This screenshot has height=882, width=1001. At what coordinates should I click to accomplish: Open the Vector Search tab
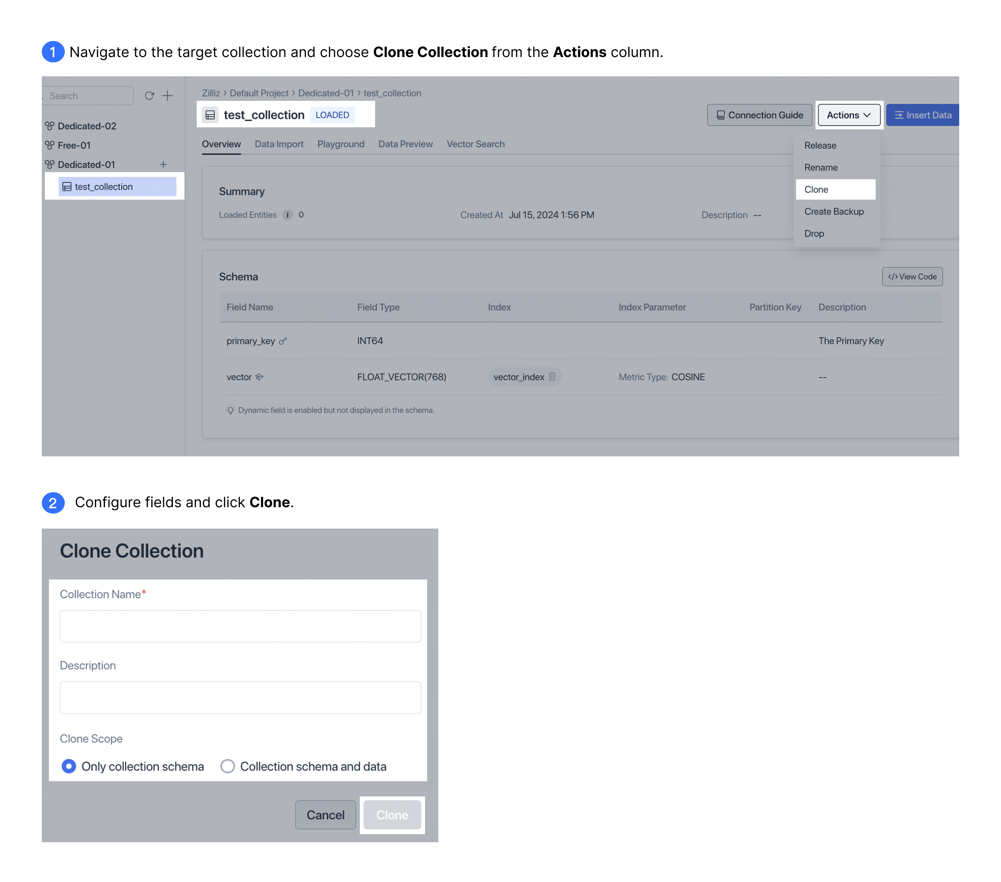coord(475,144)
